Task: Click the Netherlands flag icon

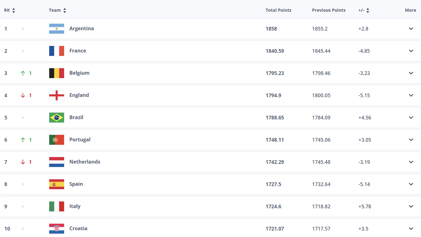Action: [x=57, y=162]
